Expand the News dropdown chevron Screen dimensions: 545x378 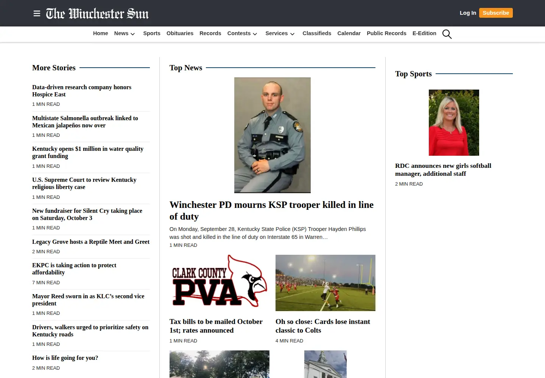133,34
